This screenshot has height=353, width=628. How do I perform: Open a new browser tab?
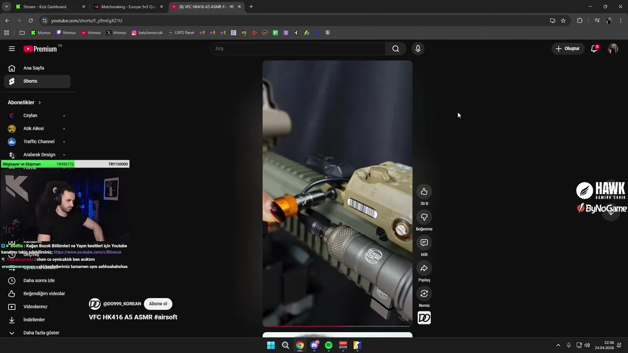point(251,7)
